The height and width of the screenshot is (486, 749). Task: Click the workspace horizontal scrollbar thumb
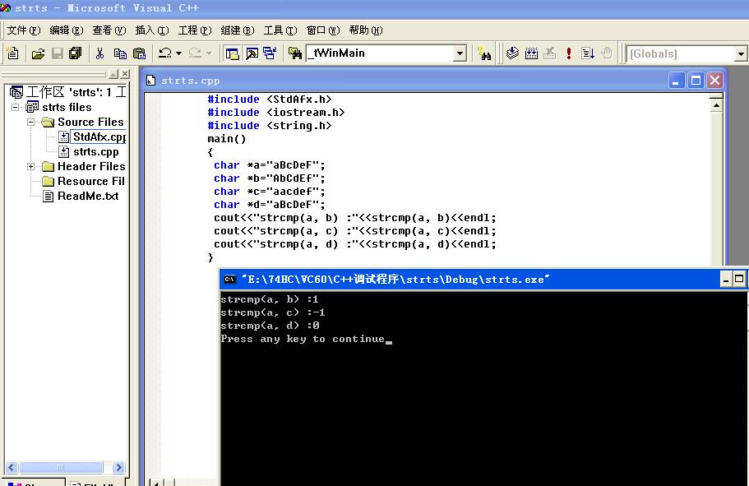61,467
